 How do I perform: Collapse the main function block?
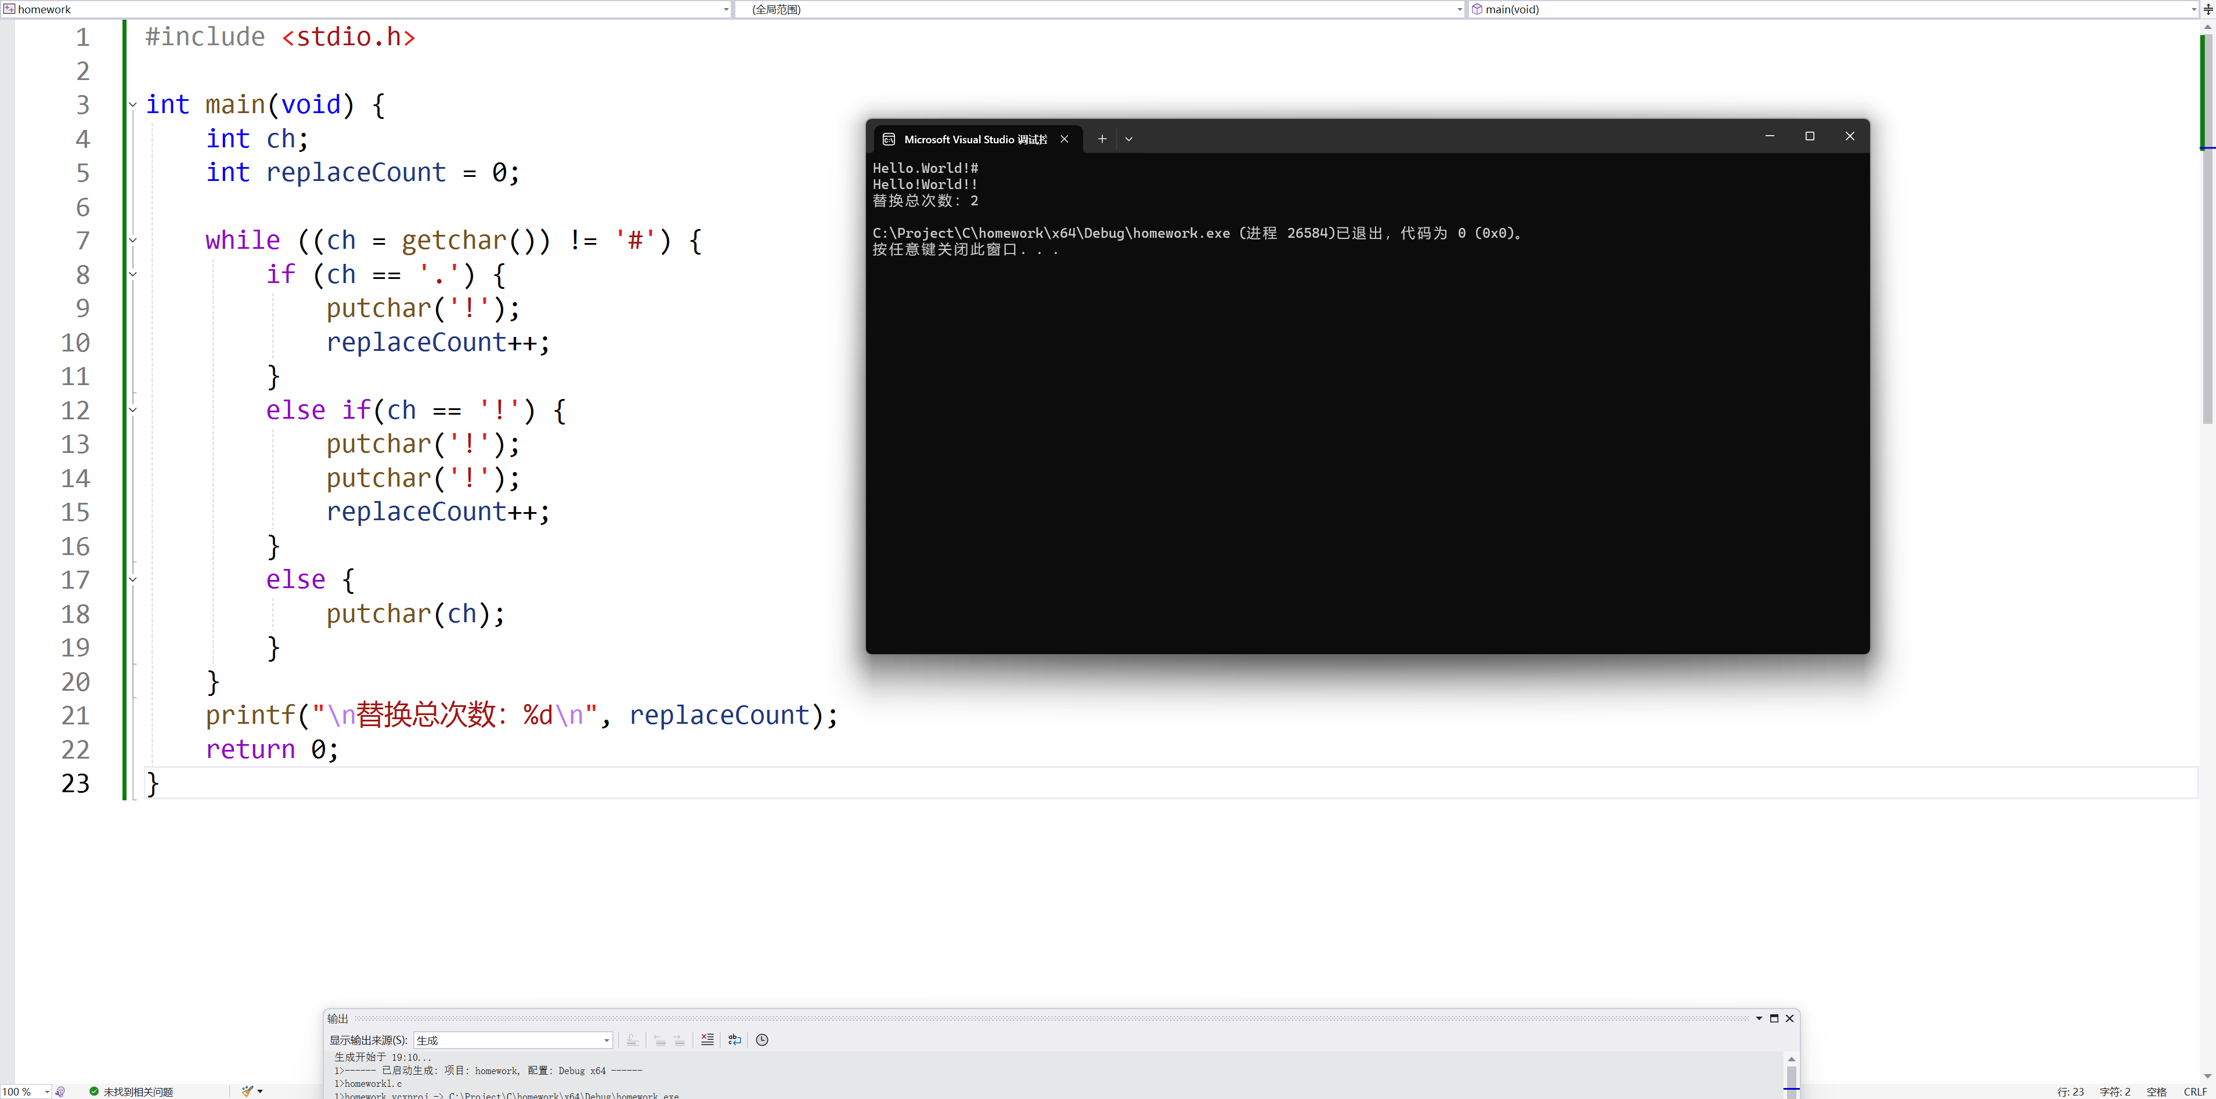[x=132, y=105]
